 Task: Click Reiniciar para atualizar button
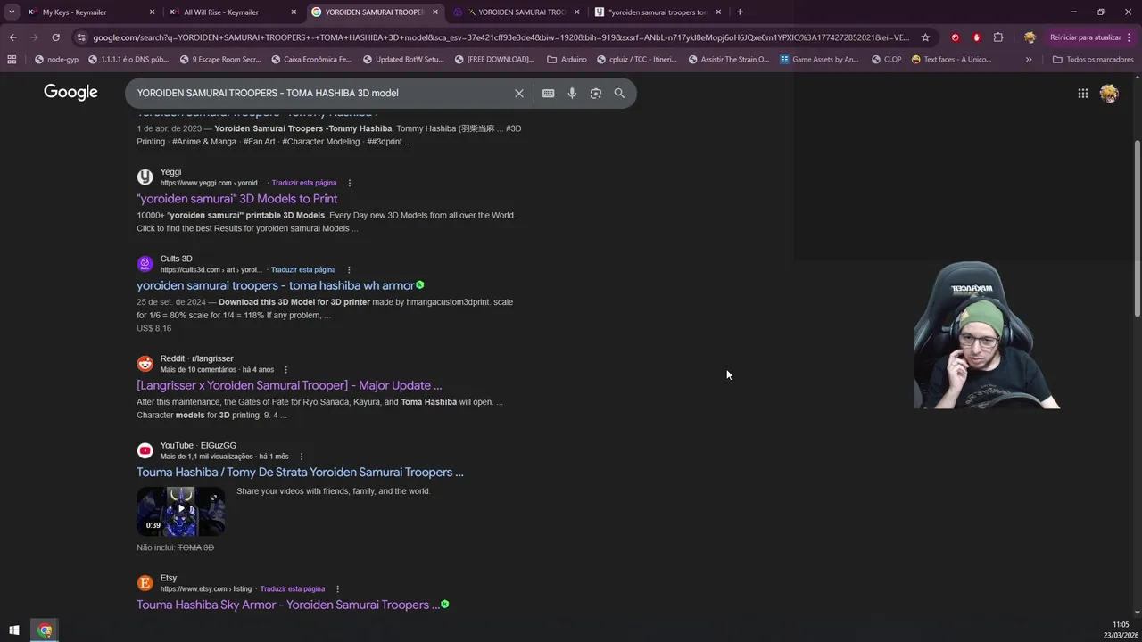[1091, 37]
